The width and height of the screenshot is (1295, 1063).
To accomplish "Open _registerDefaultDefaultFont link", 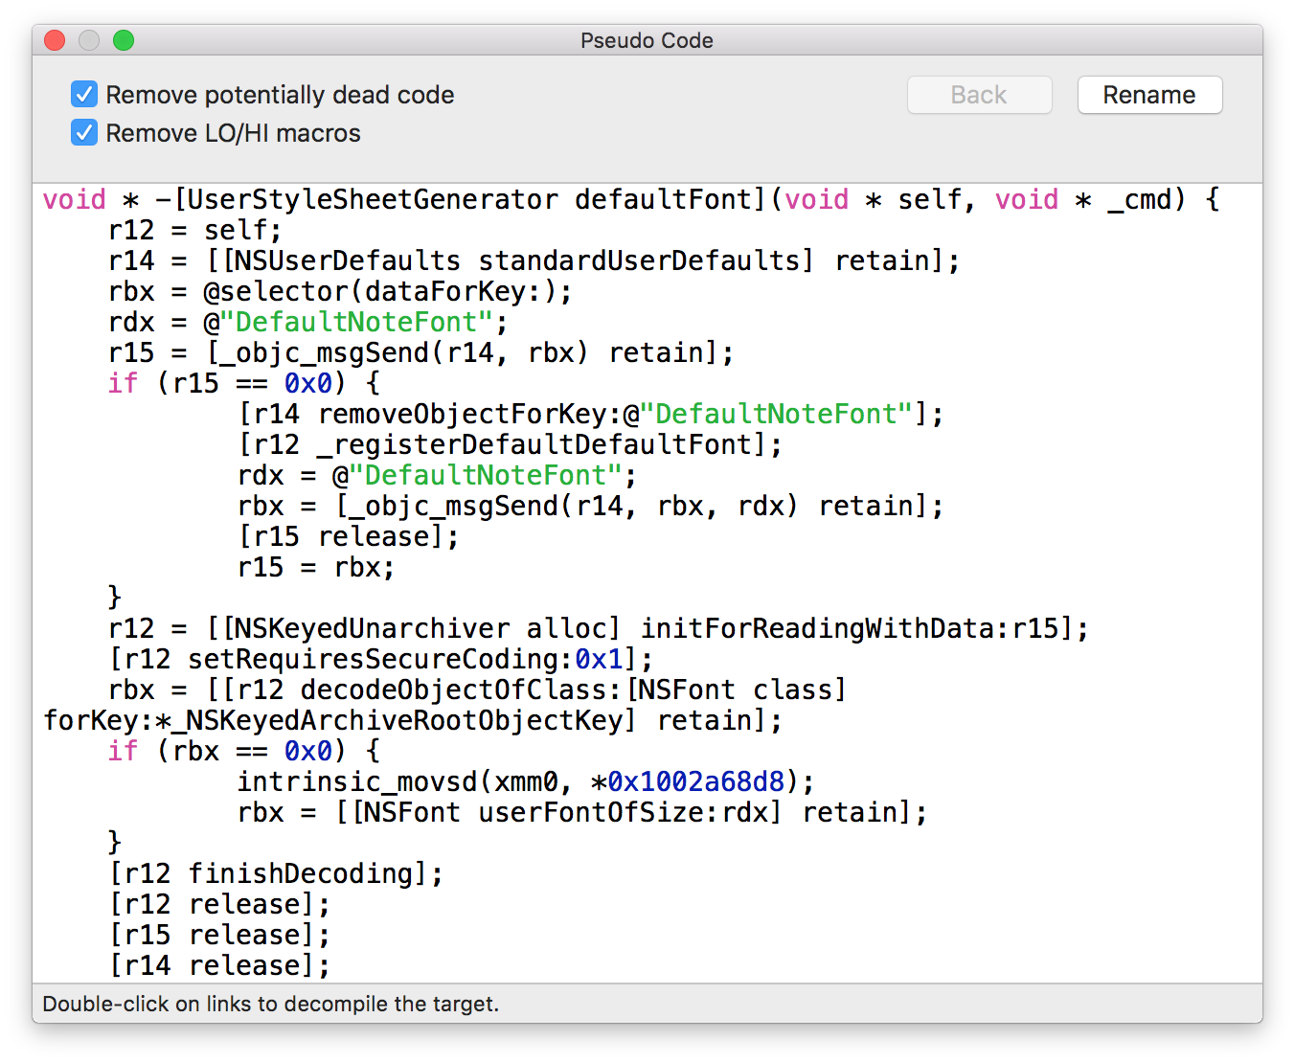I will [542, 444].
